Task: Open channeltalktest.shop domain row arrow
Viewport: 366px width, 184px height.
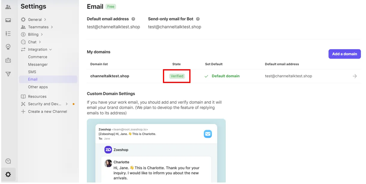Action: point(355,76)
